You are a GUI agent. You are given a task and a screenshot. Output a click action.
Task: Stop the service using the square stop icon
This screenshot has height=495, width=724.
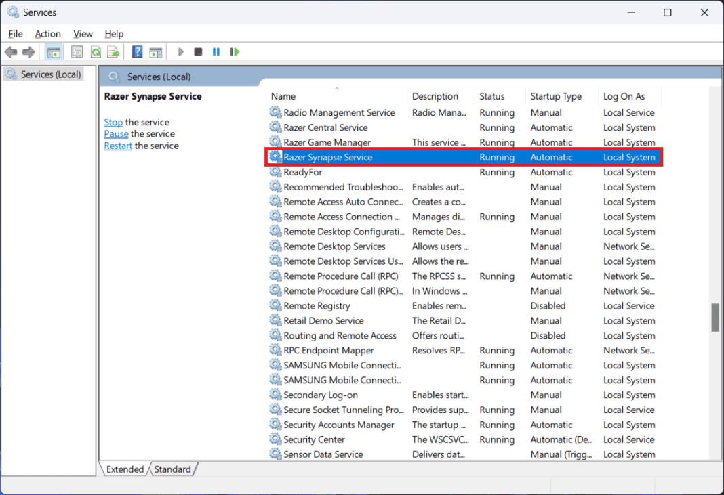197,51
